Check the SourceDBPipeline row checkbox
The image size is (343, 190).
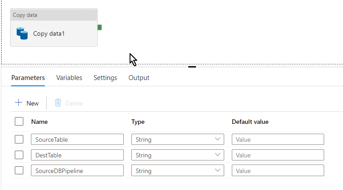[19, 170]
